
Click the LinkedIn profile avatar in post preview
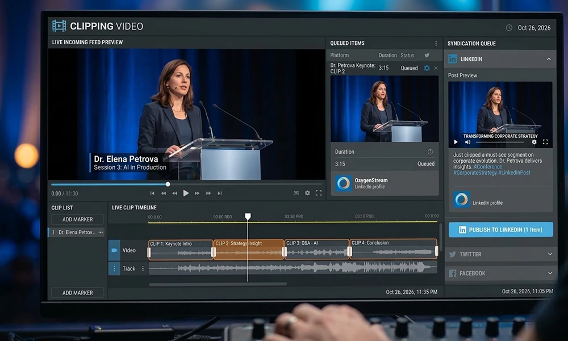coord(461,200)
